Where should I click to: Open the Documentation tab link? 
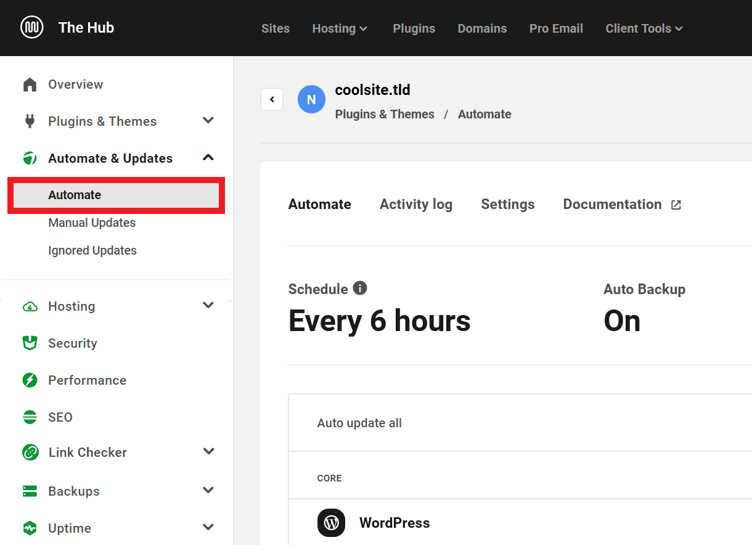pyautogui.click(x=612, y=204)
